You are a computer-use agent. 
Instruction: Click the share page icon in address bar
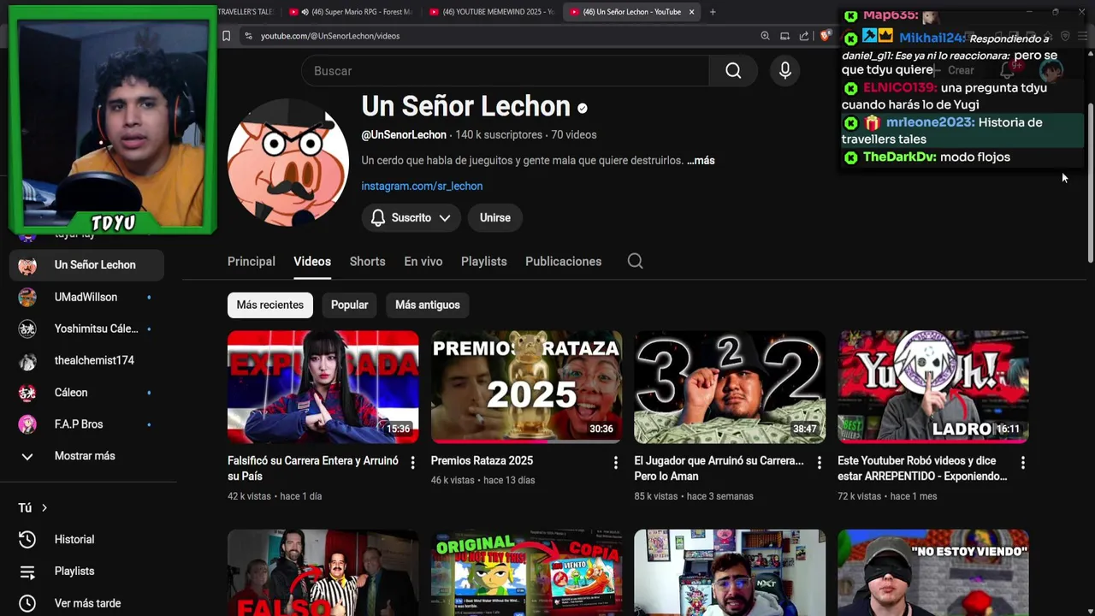(804, 36)
